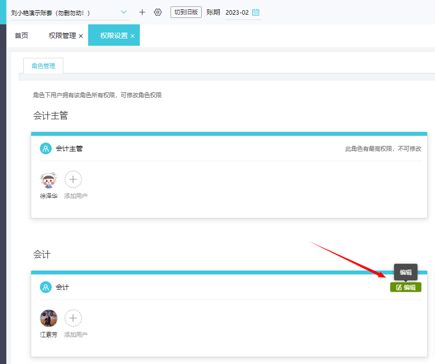This screenshot has height=364, width=435.
Task: Switch to the 权限管理 tab
Action: tap(62, 35)
